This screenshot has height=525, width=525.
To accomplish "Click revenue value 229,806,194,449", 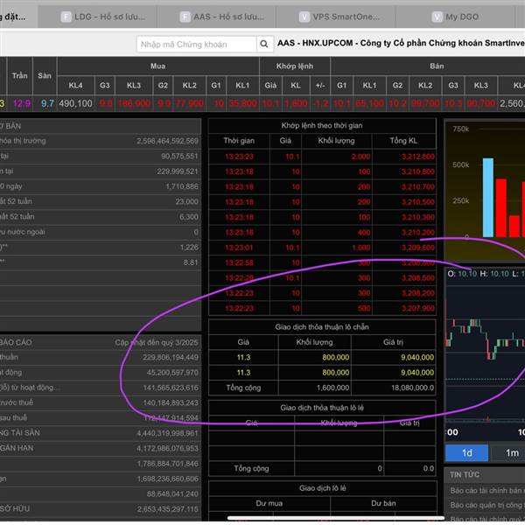I will coord(171,357).
